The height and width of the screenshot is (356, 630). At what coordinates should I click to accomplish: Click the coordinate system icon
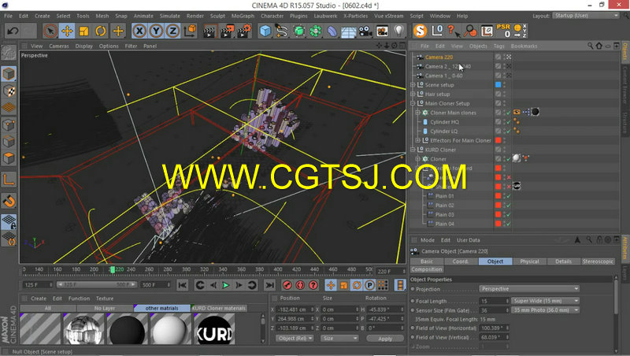tap(190, 31)
